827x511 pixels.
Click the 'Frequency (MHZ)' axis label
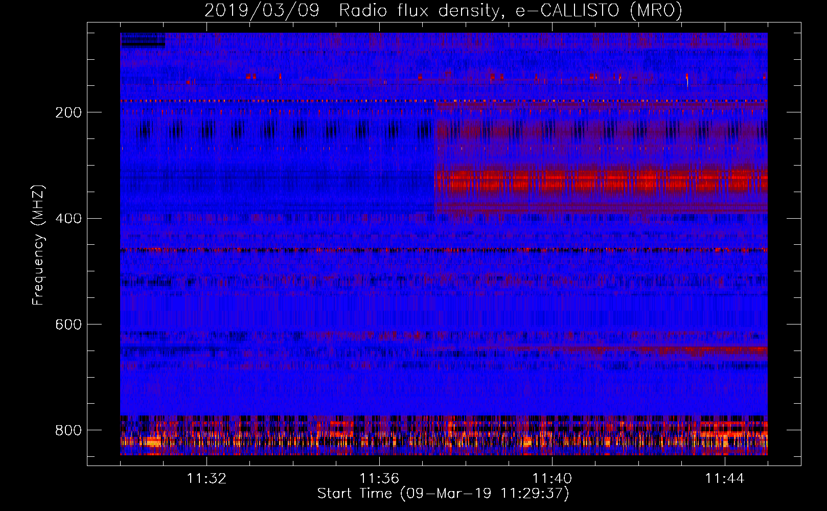point(38,245)
